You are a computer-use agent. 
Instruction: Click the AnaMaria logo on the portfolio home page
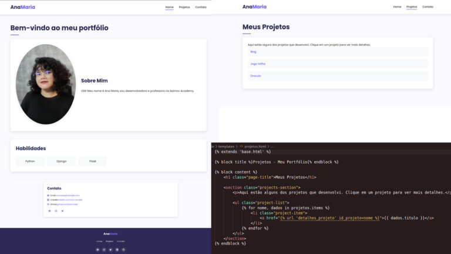(23, 7)
